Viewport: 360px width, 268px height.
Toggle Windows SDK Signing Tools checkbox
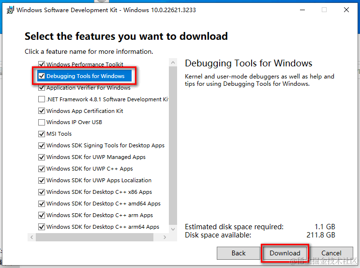tap(42, 145)
